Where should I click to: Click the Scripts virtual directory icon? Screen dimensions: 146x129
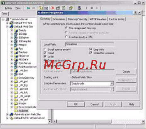(x=16, y=30)
